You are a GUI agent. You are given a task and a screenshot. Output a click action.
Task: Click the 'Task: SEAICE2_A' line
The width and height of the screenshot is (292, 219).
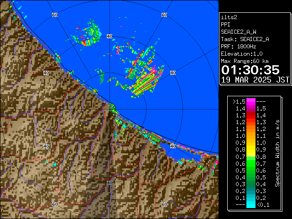(x=245, y=39)
